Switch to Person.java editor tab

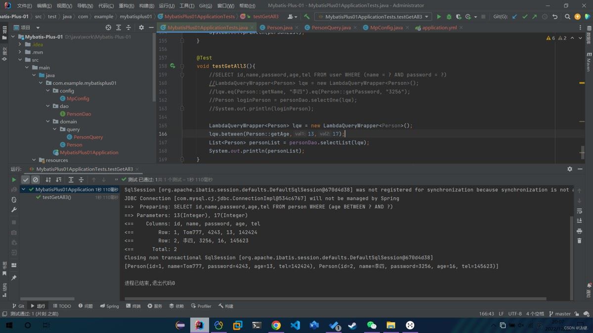tap(279, 28)
